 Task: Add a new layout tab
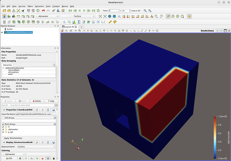[81, 27]
